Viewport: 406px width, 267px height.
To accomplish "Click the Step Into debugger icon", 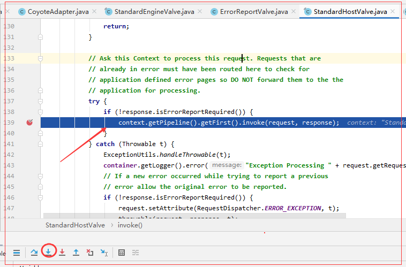I will [48, 252].
